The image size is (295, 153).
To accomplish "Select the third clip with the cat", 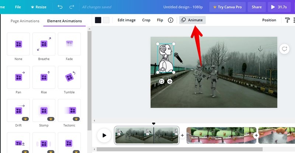I will click(x=277, y=135).
